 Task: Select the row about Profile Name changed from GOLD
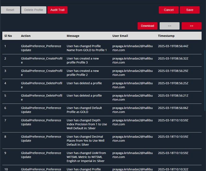click(x=87, y=48)
